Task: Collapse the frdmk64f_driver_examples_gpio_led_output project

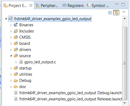Action: 6,19
